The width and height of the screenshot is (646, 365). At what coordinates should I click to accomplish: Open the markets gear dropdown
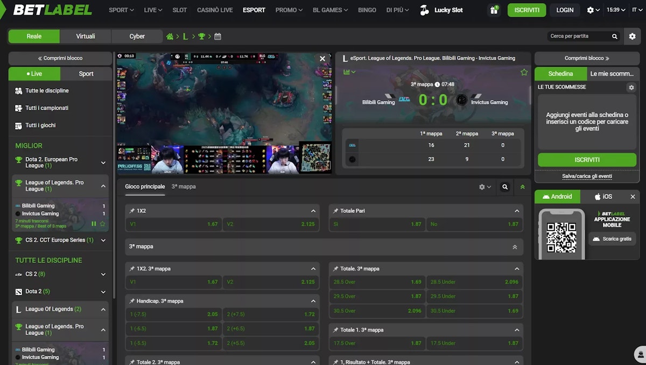(485, 187)
